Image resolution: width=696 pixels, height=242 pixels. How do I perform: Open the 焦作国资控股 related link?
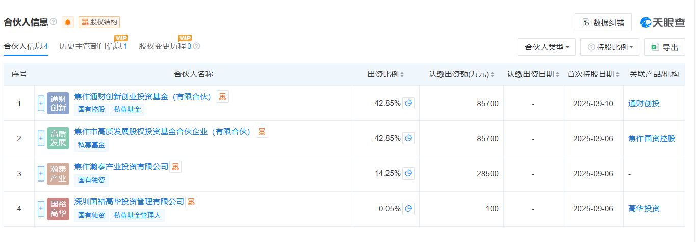(x=652, y=138)
